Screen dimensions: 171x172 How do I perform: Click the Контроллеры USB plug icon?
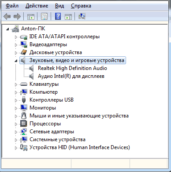[24, 100]
